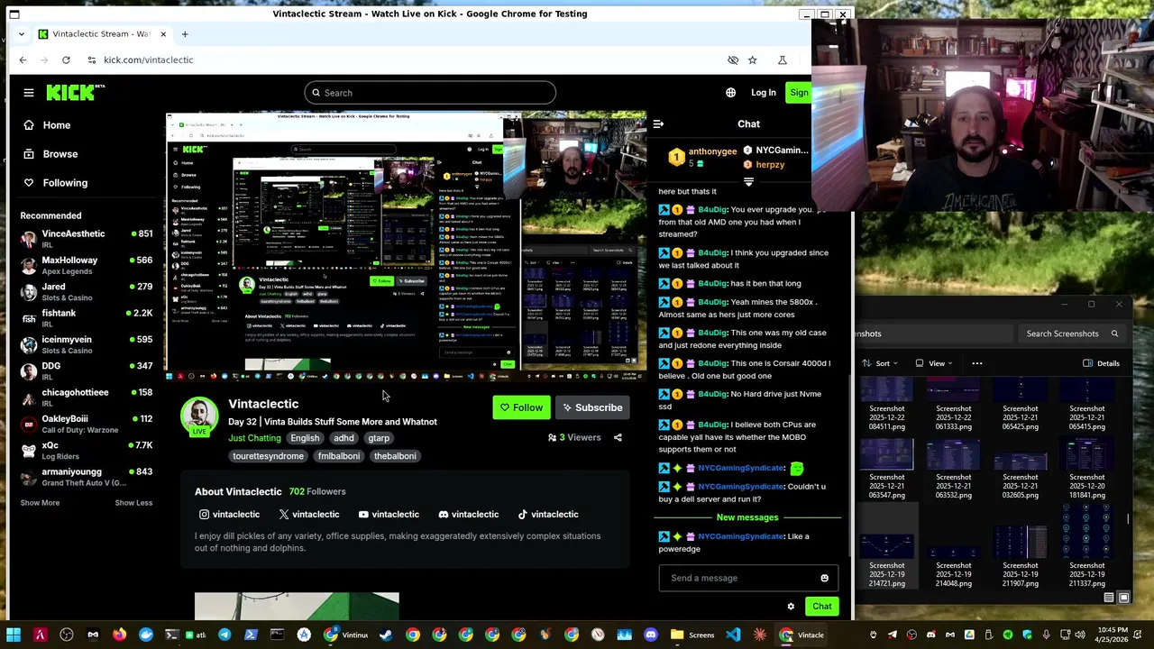The height and width of the screenshot is (649, 1154).
Task: Open a new Chrome tab
Action: 185,34
